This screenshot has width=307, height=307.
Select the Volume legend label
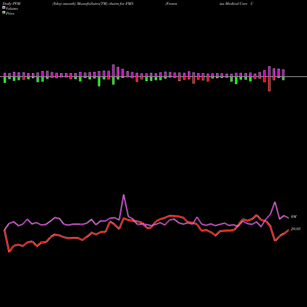12,9
